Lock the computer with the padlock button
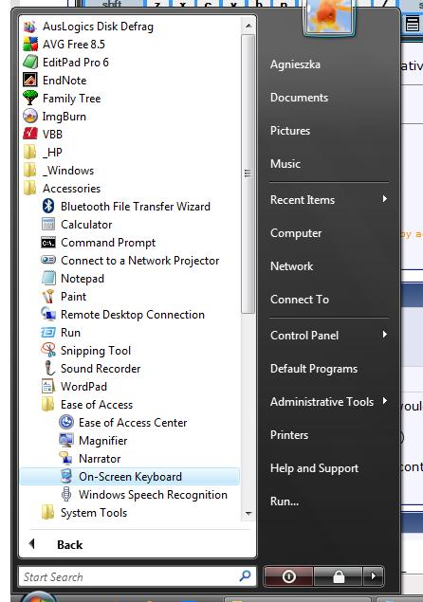423x602 pixels. 338,576
